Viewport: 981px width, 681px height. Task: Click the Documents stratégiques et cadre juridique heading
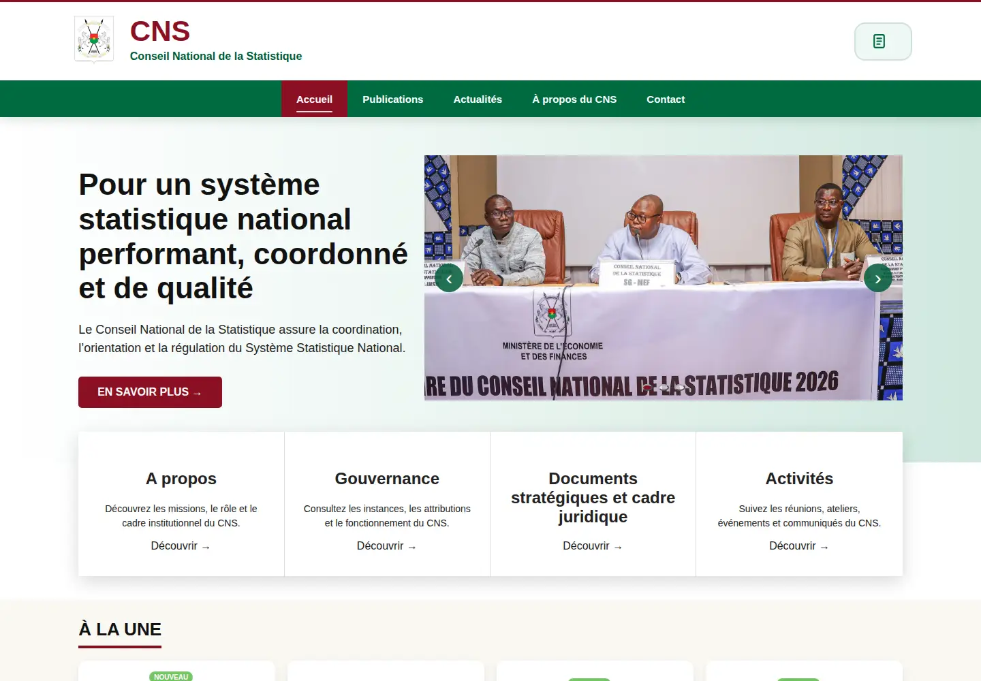[593, 498]
